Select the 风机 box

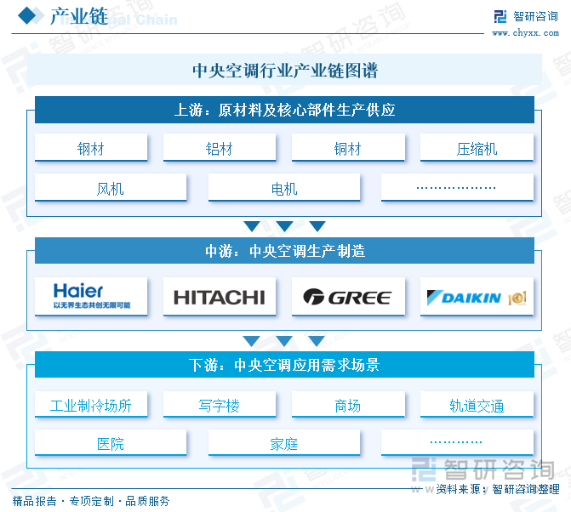111,187
